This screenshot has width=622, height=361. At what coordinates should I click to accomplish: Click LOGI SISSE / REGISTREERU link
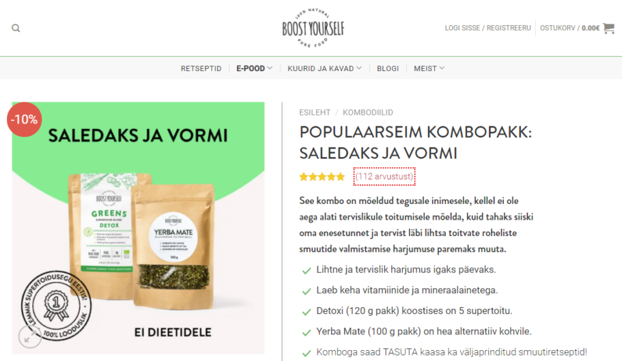[x=487, y=28]
